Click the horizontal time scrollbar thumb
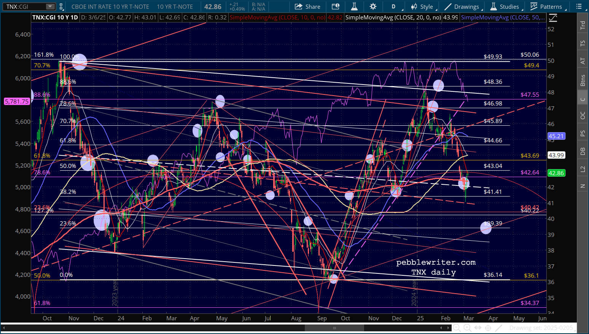The width and height of the screenshot is (589, 334). tap(334, 328)
